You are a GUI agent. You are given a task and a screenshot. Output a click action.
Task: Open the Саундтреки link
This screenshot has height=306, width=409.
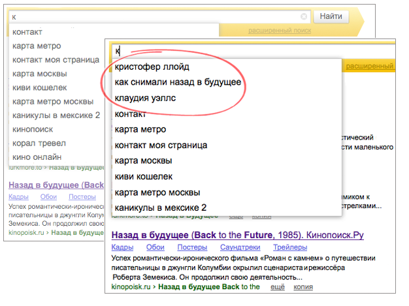pos(237,247)
